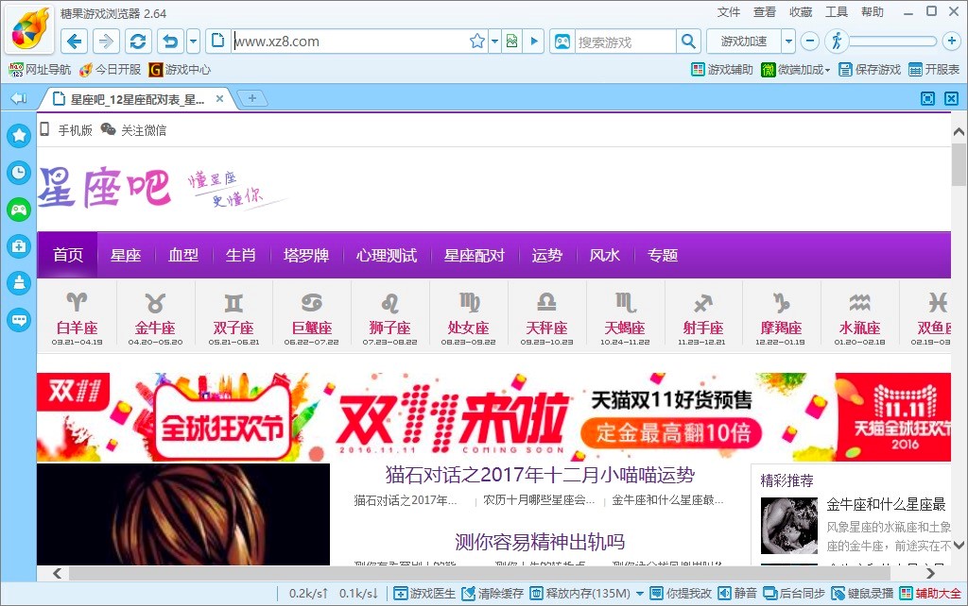Click 释放内存(135M) in status bar

point(581,593)
